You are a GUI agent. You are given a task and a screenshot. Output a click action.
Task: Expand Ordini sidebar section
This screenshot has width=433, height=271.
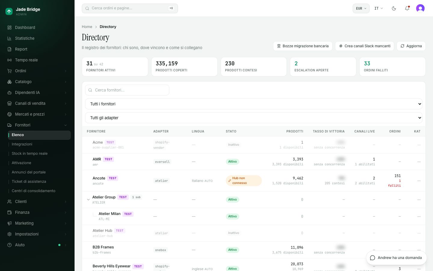tap(37, 71)
